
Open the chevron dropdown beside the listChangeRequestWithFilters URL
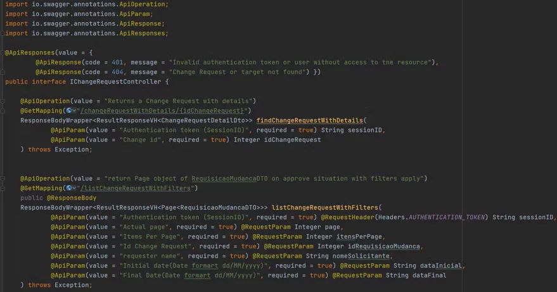tap(74, 188)
